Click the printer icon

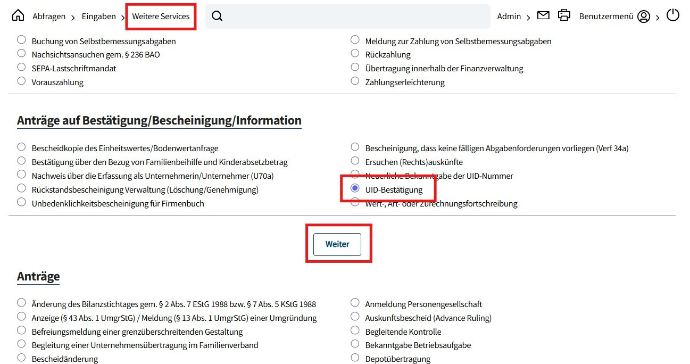pos(564,15)
